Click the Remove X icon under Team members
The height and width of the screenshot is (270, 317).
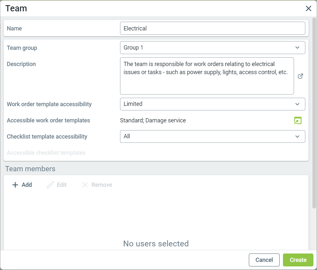[x=85, y=185]
